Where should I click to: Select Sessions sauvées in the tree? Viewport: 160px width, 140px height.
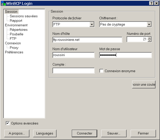(24, 16)
